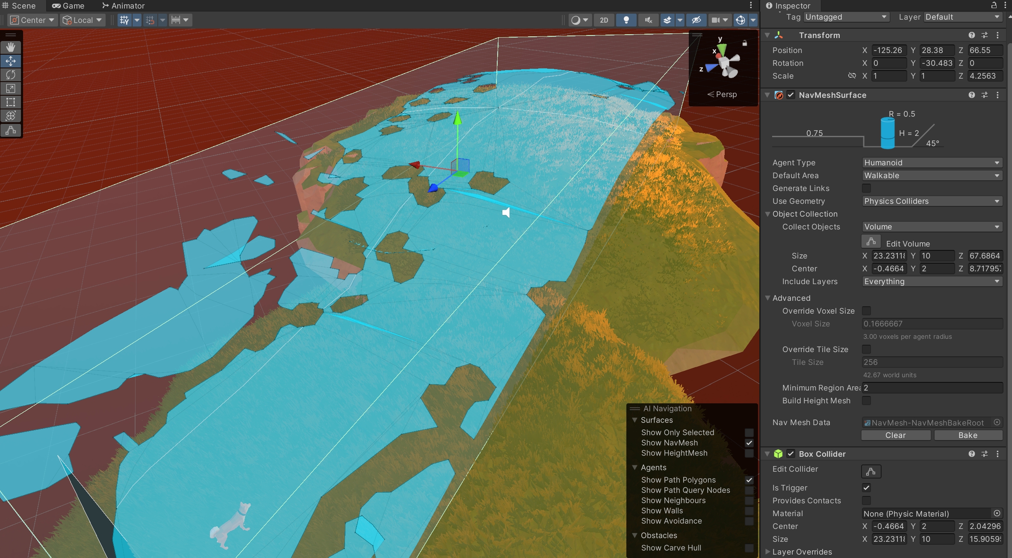Switch to the Game tab

click(68, 6)
